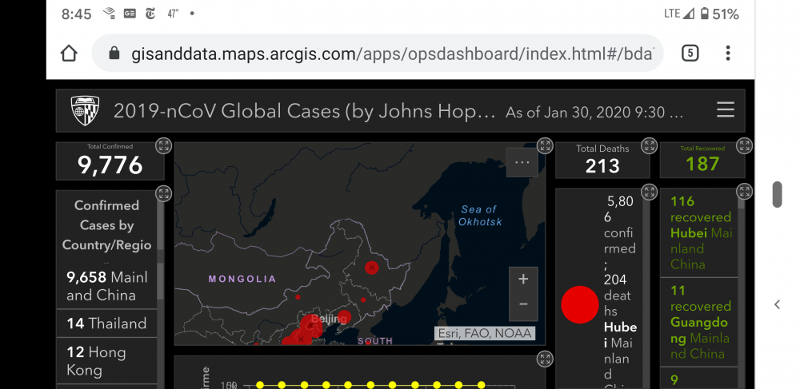Image resolution: width=800 pixels, height=389 pixels.
Task: Click the 213 total deaths value
Action: (x=602, y=166)
